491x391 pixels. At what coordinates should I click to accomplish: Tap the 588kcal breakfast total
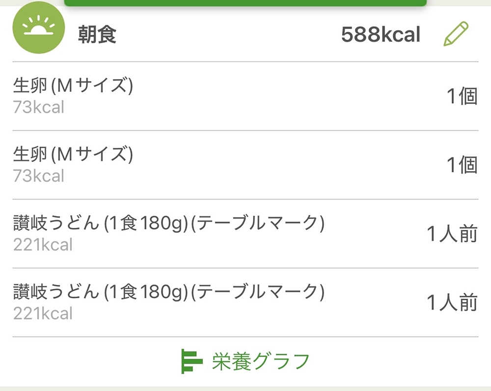tap(381, 35)
